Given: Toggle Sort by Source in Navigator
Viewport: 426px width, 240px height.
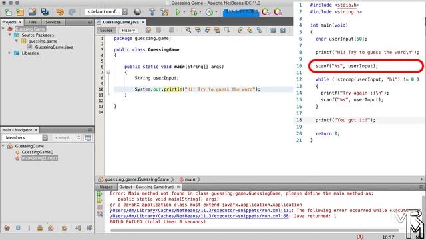Looking at the screenshot, I should coord(89,228).
